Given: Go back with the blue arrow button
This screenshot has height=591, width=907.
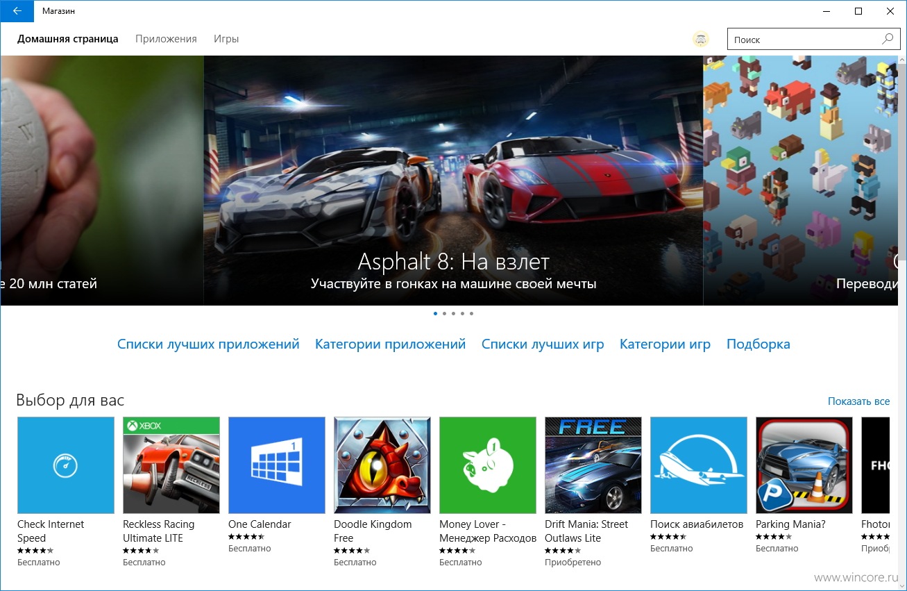Looking at the screenshot, I should [17, 11].
